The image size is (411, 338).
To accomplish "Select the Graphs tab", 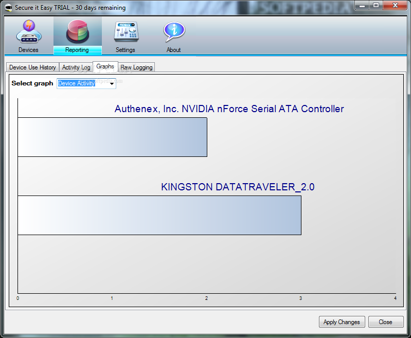I will pos(105,66).
